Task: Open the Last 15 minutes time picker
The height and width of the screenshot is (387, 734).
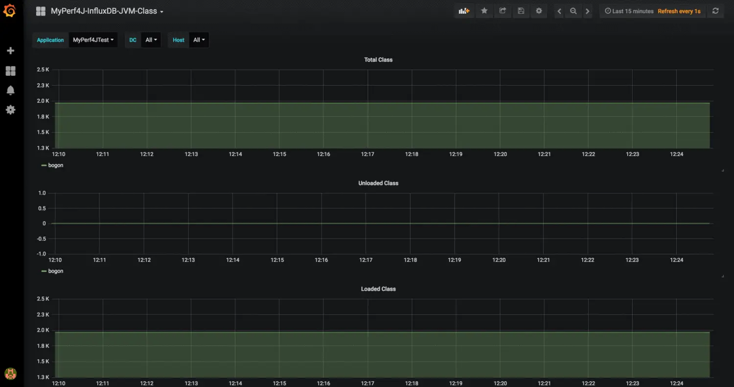Action: 629,11
